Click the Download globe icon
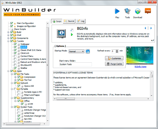Screen dimensions: 158x129 tap(138, 11)
